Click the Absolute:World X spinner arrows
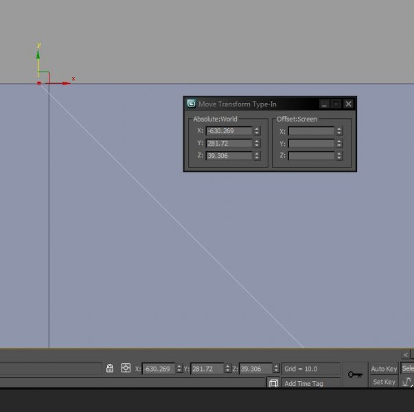This screenshot has width=414, height=412. pyautogui.click(x=257, y=130)
